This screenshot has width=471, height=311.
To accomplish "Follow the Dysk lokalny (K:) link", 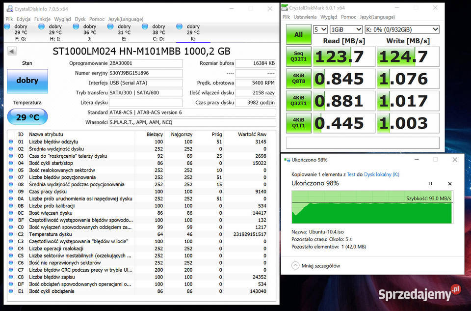I will [x=382, y=174].
